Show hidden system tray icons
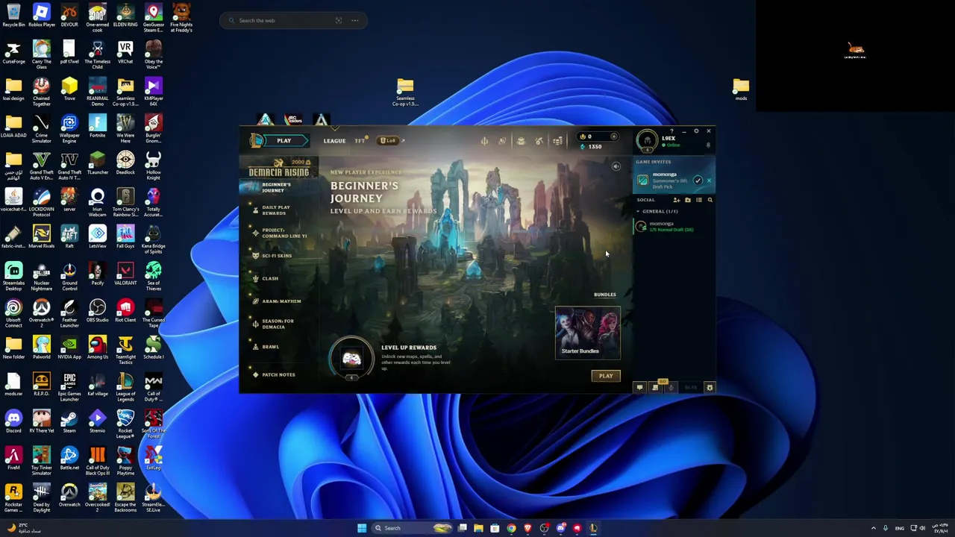 point(874,528)
